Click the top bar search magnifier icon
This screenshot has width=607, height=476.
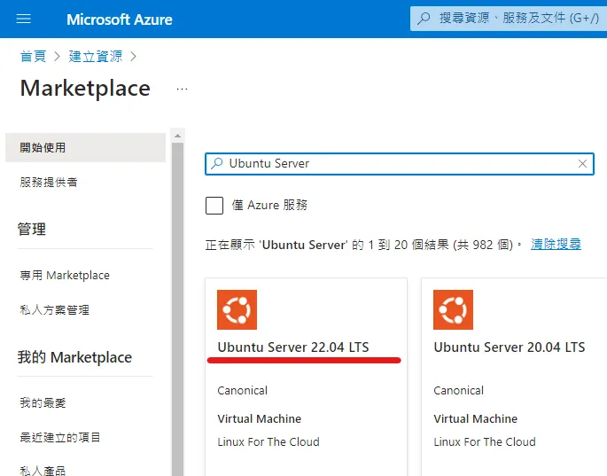click(424, 19)
